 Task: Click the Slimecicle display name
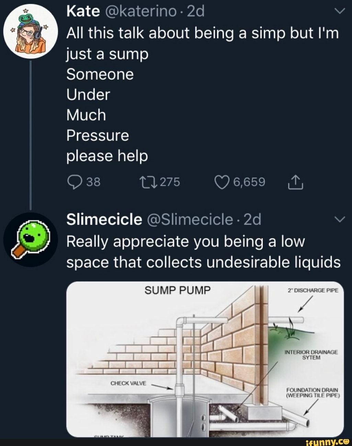click(x=104, y=219)
